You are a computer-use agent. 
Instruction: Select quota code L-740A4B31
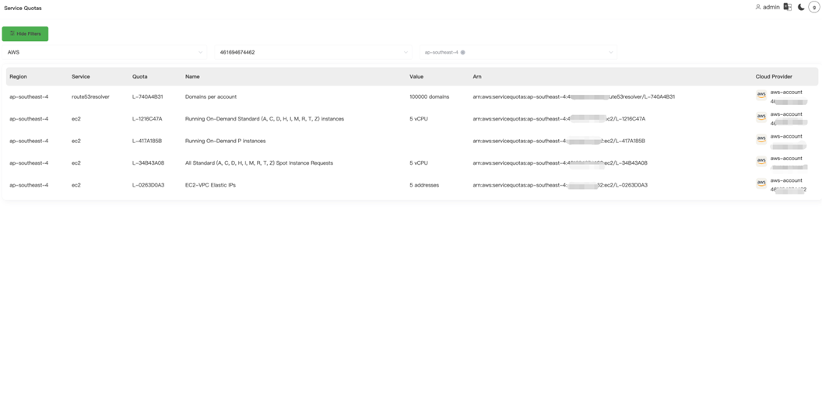(x=148, y=97)
